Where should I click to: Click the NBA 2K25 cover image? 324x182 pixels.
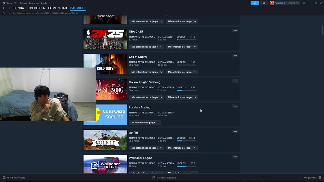[105, 39]
